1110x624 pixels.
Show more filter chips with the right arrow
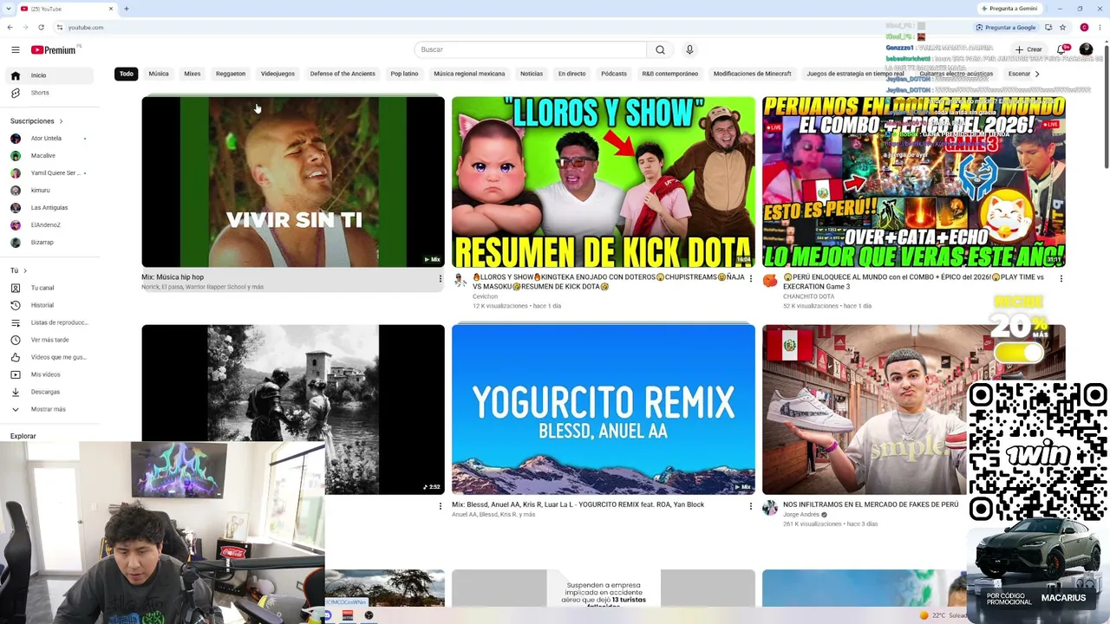pyautogui.click(x=1037, y=74)
